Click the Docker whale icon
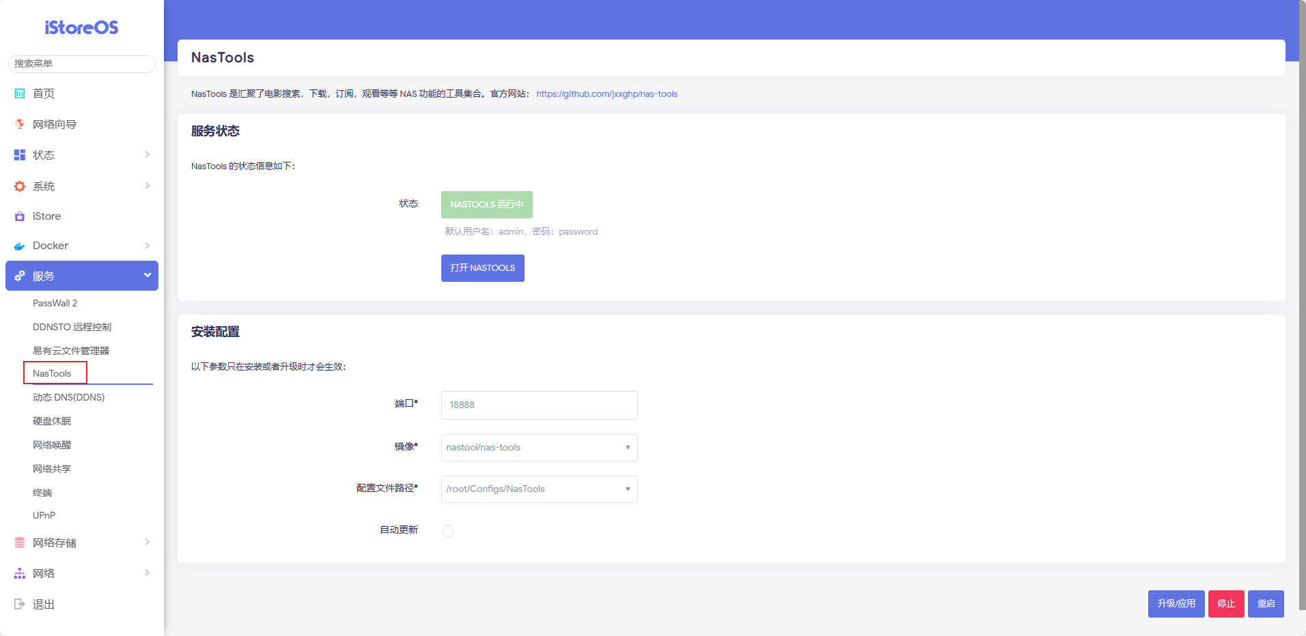Screen dimensions: 1306x636 (20, 246)
